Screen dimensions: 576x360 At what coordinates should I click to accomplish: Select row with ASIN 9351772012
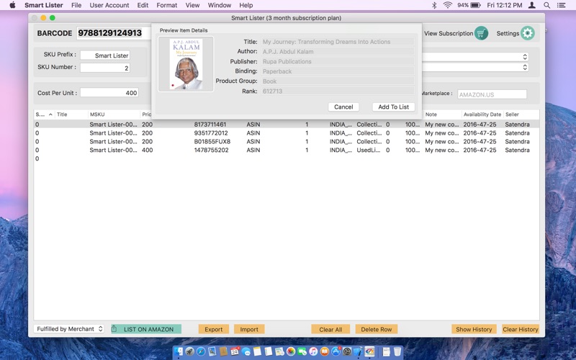pos(287,133)
